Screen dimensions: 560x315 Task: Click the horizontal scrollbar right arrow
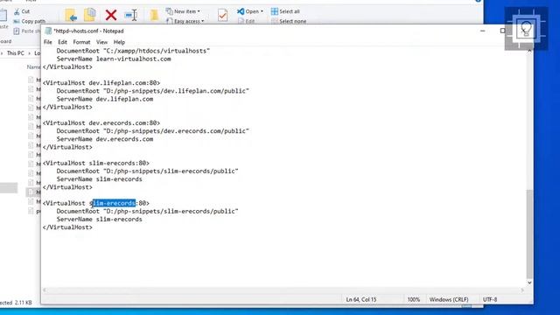tap(522, 290)
